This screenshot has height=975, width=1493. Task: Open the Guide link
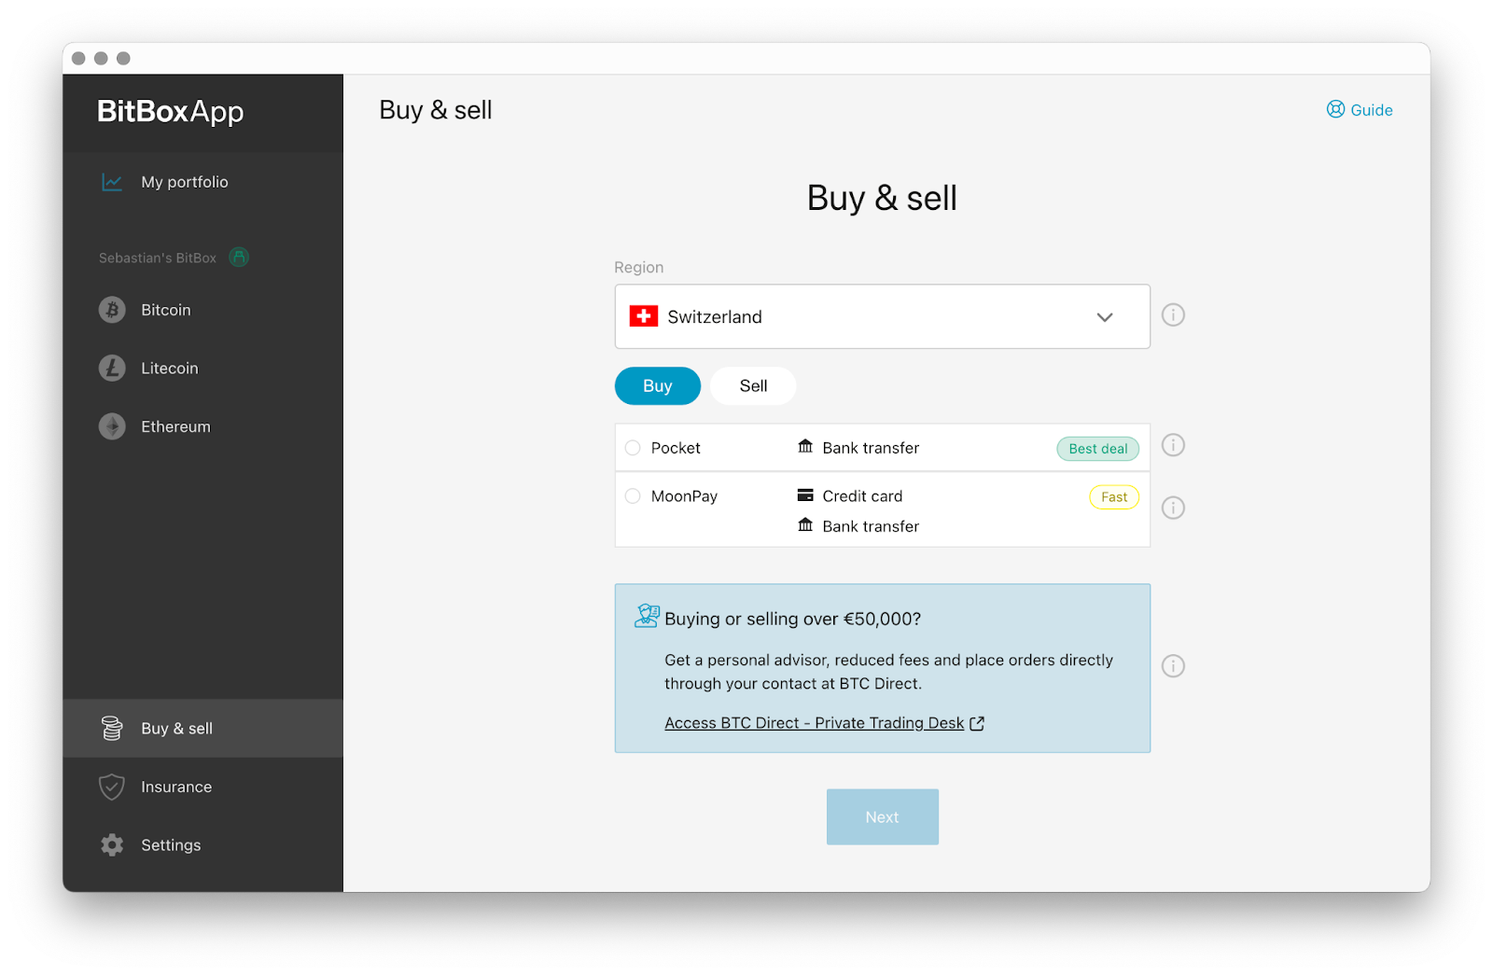pyautogui.click(x=1360, y=110)
